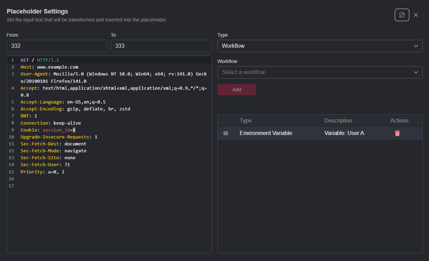429x261 pixels.
Task: Click the drag handle next to Environment Variable
Action: tap(226, 133)
